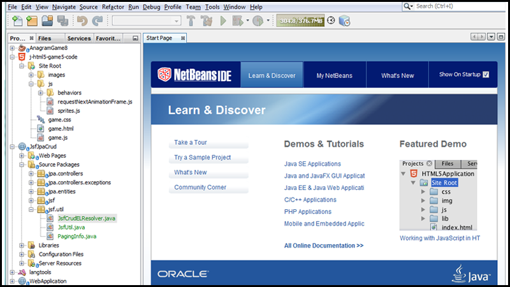510x287 pixels.
Task: Open the File menu
Action: pos(12,7)
